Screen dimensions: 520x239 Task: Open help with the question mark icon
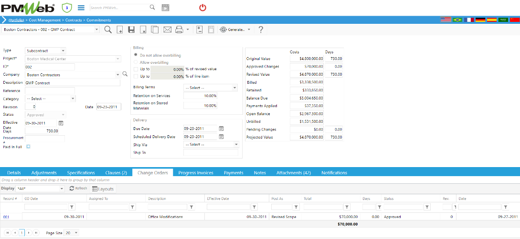(x=261, y=30)
